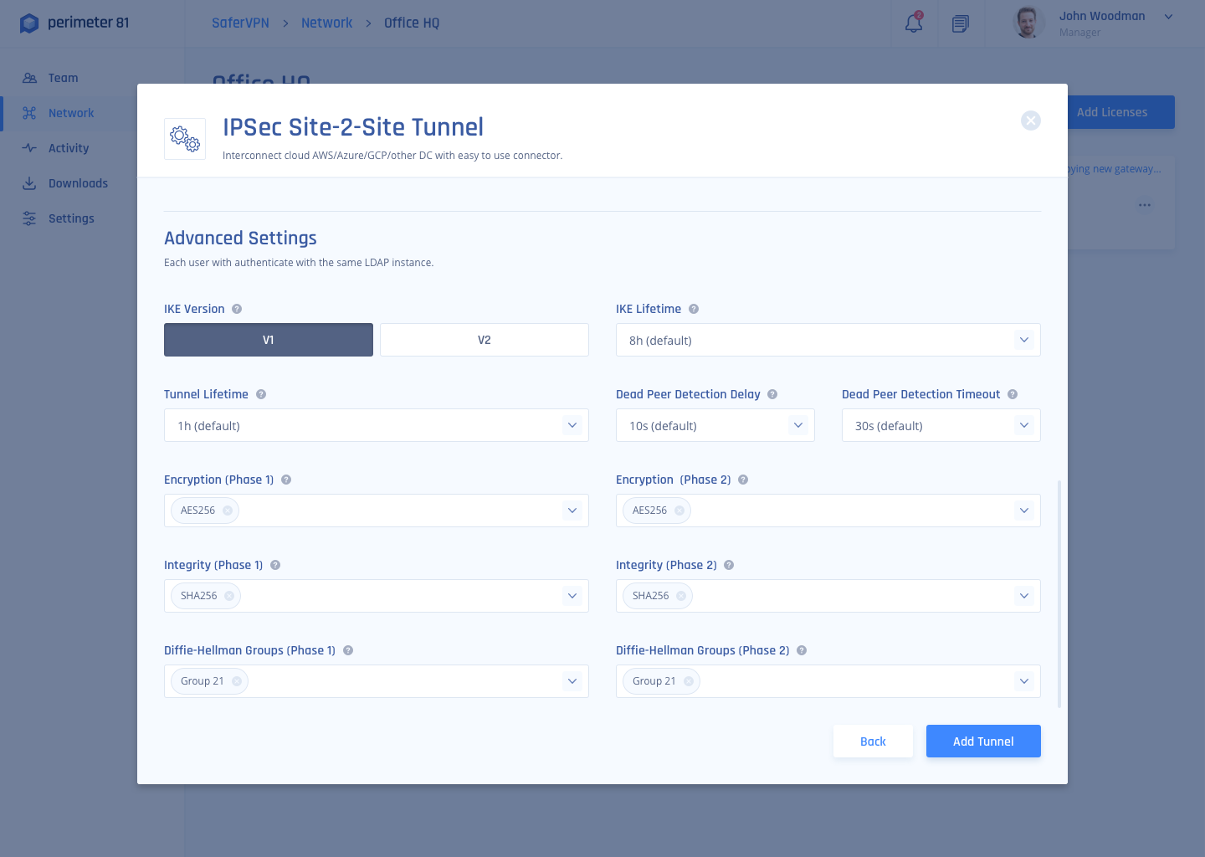Click the Add Tunnel button
This screenshot has height=857, width=1205.
click(983, 742)
